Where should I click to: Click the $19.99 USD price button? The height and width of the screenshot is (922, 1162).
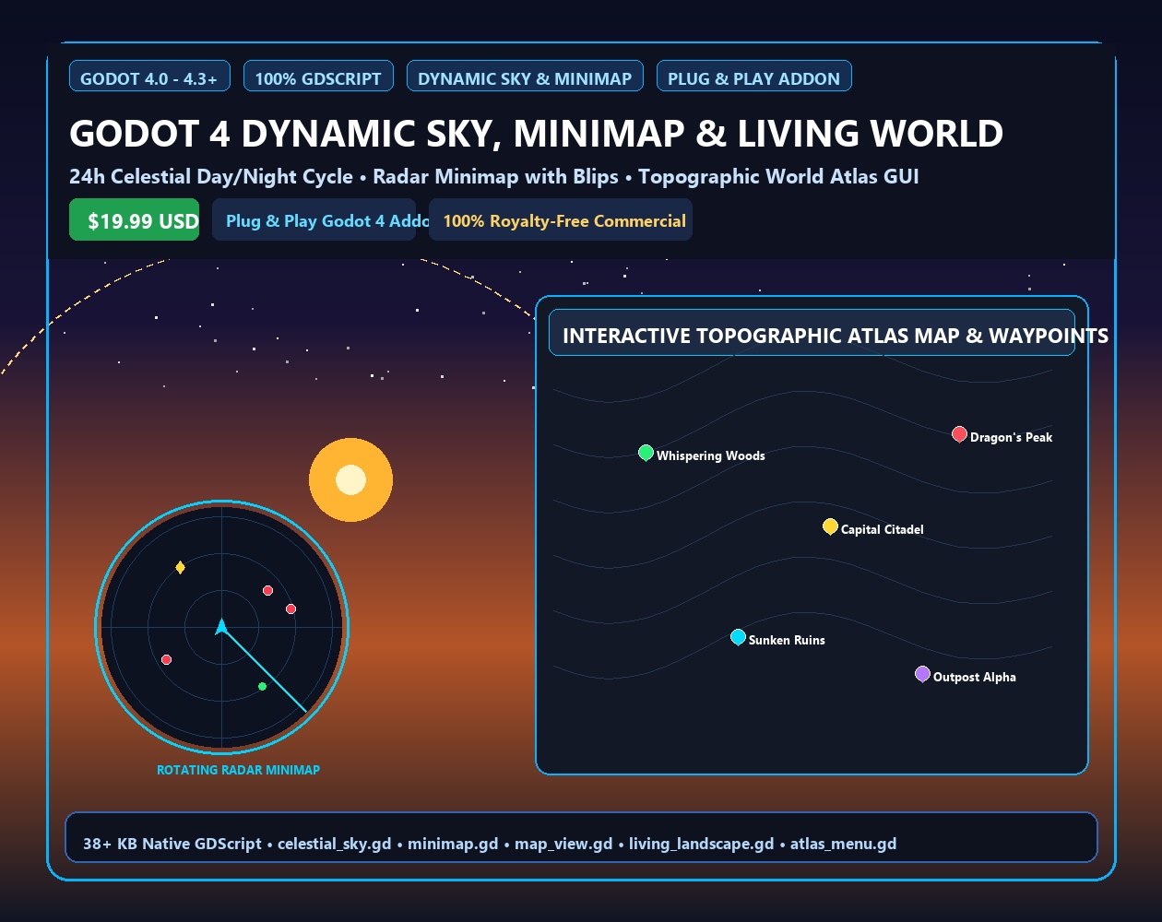134,219
